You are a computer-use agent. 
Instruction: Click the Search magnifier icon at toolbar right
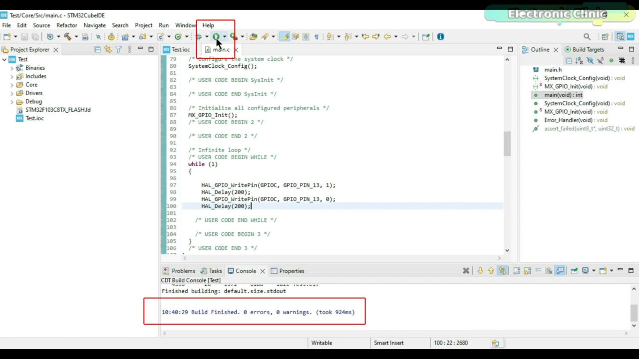587,36
